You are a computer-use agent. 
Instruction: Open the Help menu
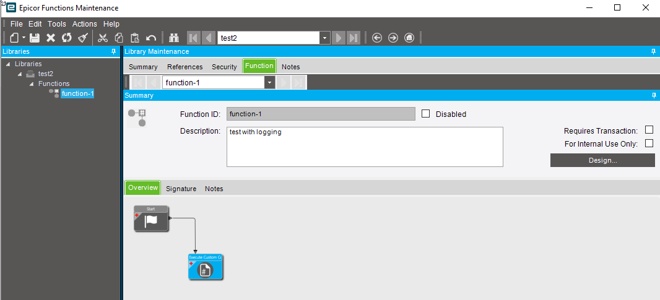pyautogui.click(x=111, y=24)
